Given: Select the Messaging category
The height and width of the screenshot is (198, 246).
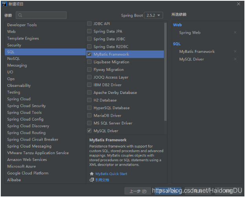Looking at the screenshot, I should pos(45,65).
